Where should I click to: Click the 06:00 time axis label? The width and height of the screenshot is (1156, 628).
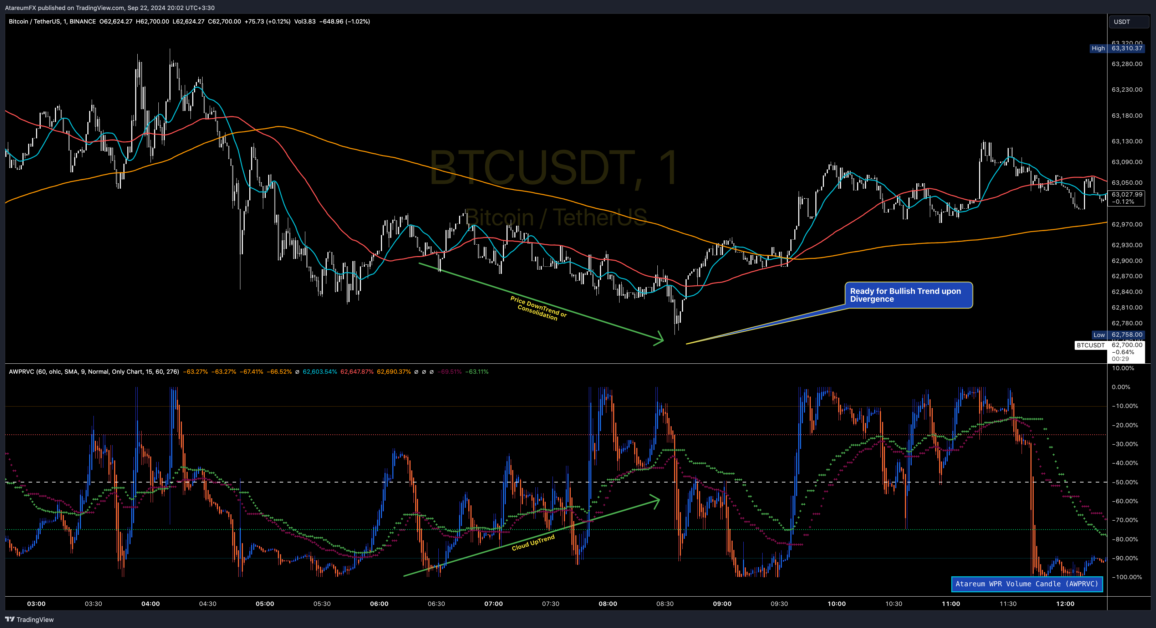click(x=379, y=604)
